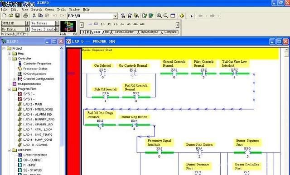Click the Zoom out magnifier icon
The image size is (290, 175).
166,16
